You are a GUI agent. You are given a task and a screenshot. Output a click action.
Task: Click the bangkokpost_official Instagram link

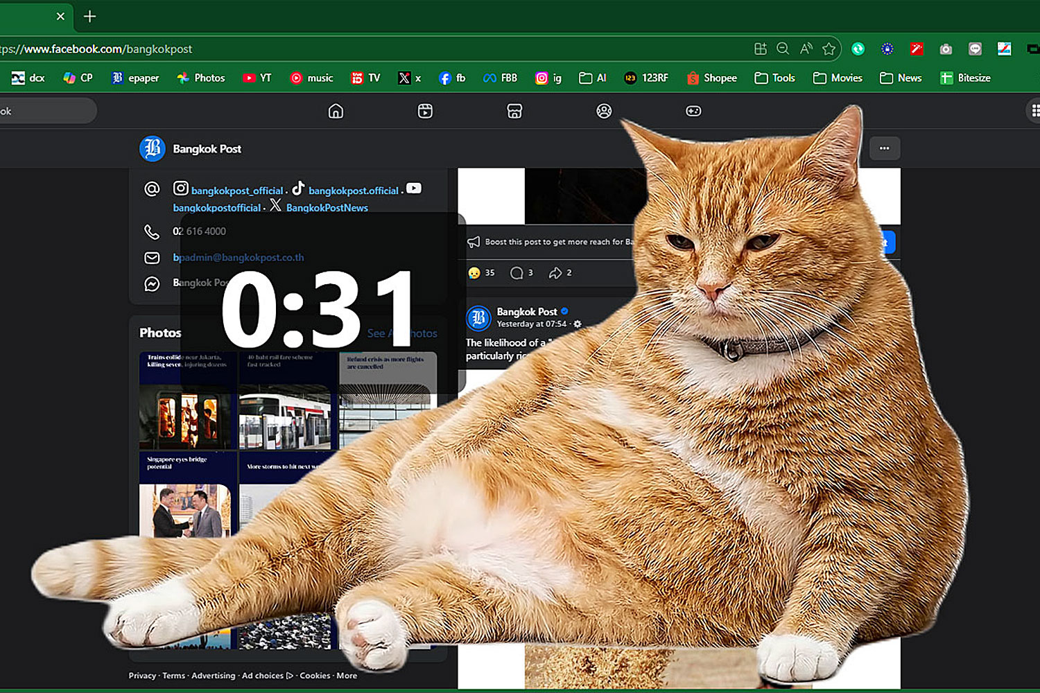pyautogui.click(x=236, y=191)
